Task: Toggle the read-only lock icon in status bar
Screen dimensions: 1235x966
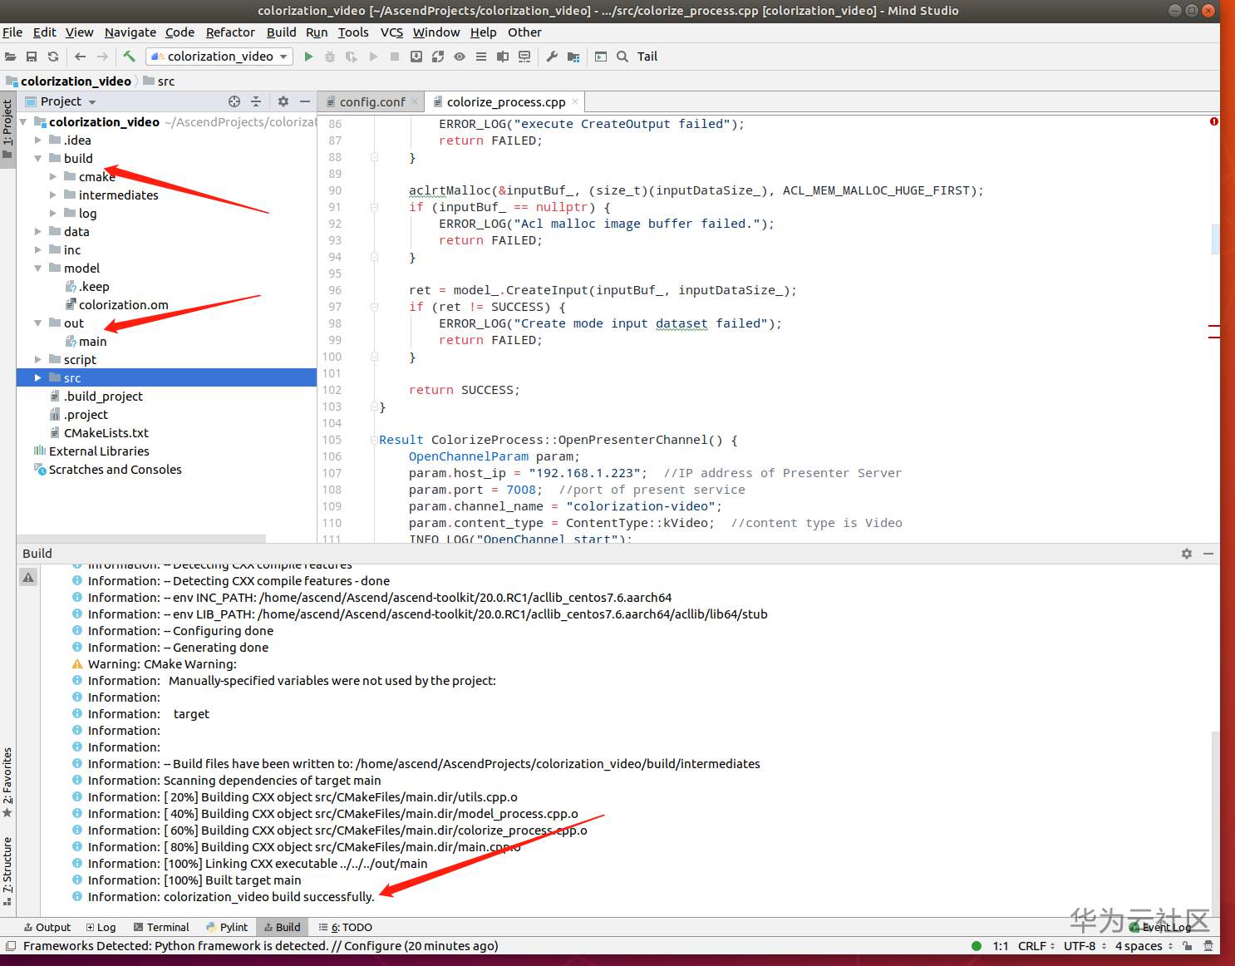Action: (x=1188, y=946)
